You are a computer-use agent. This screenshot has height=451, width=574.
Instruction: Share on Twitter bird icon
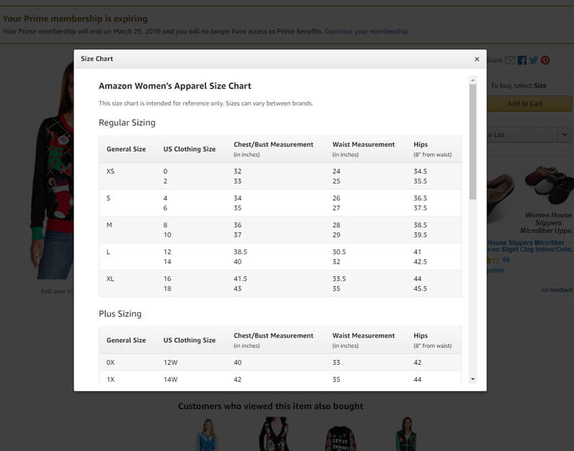[x=533, y=60]
